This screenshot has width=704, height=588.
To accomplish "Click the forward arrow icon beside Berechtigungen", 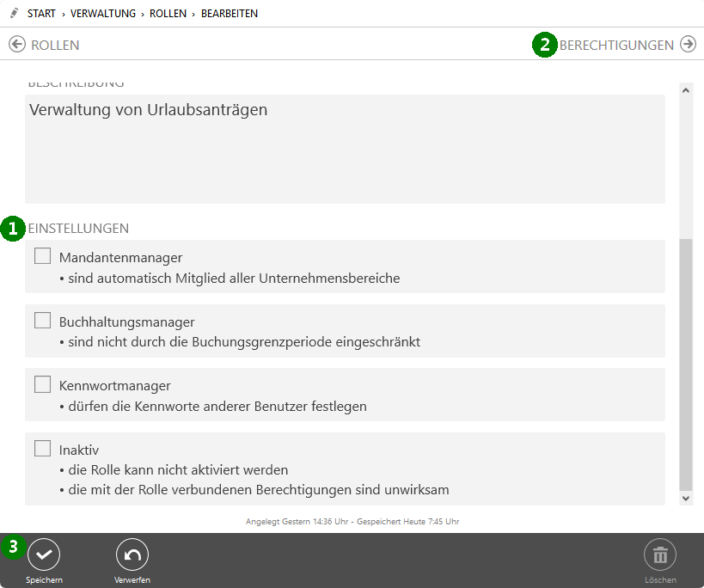I will pos(688,45).
